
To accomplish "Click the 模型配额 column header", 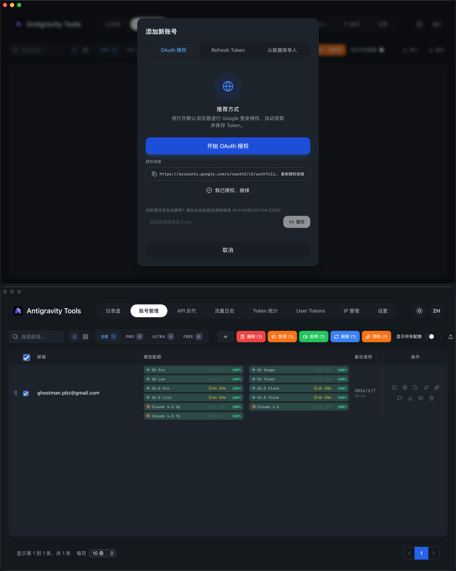I will (152, 357).
